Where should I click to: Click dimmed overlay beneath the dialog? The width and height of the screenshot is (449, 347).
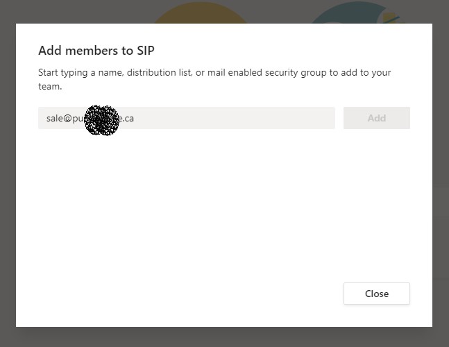click(222, 337)
